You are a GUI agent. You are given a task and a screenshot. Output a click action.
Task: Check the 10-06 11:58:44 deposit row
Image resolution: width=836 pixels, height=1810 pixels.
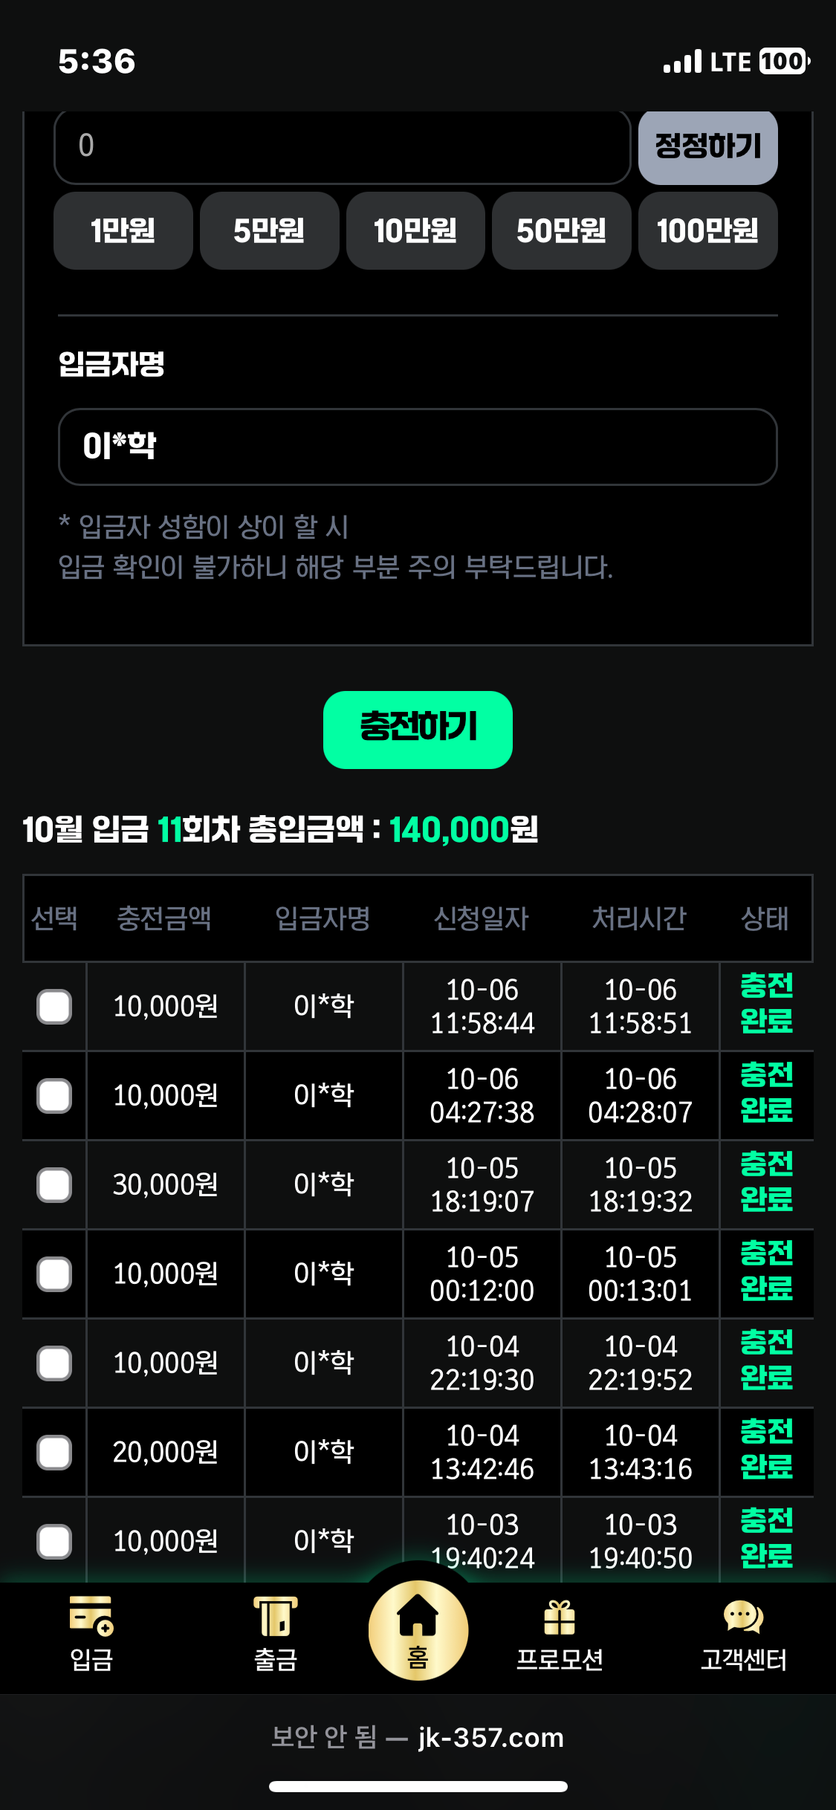54,1007
